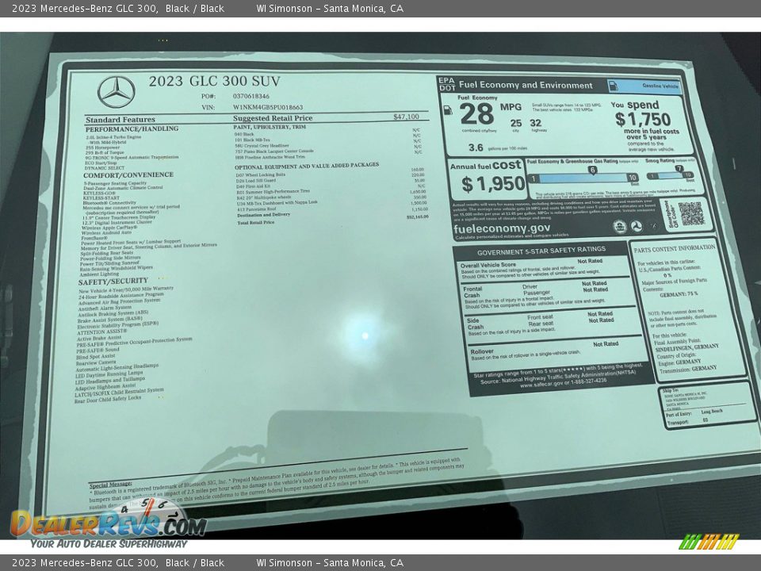The image size is (761, 571).
Task: Click the Fuel Economy and Environment title
Action: 526,86
